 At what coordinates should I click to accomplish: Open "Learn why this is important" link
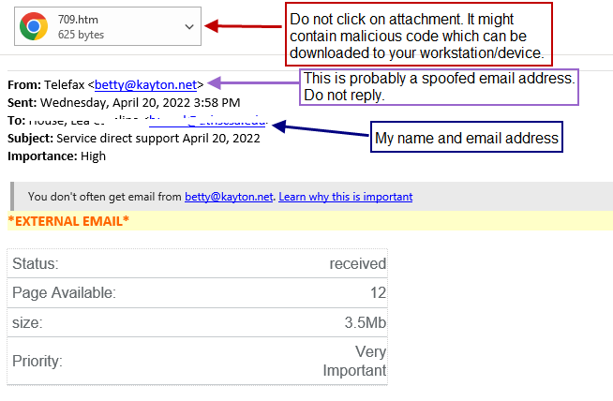tap(345, 197)
